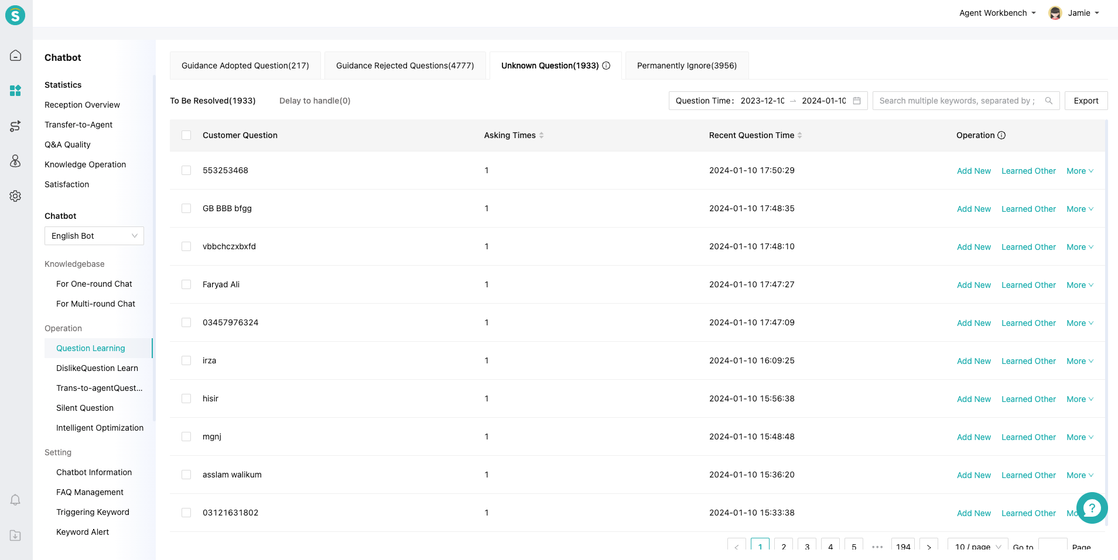This screenshot has width=1118, height=560.
Task: Click the start date 2023-12-10 field
Action: click(x=763, y=101)
